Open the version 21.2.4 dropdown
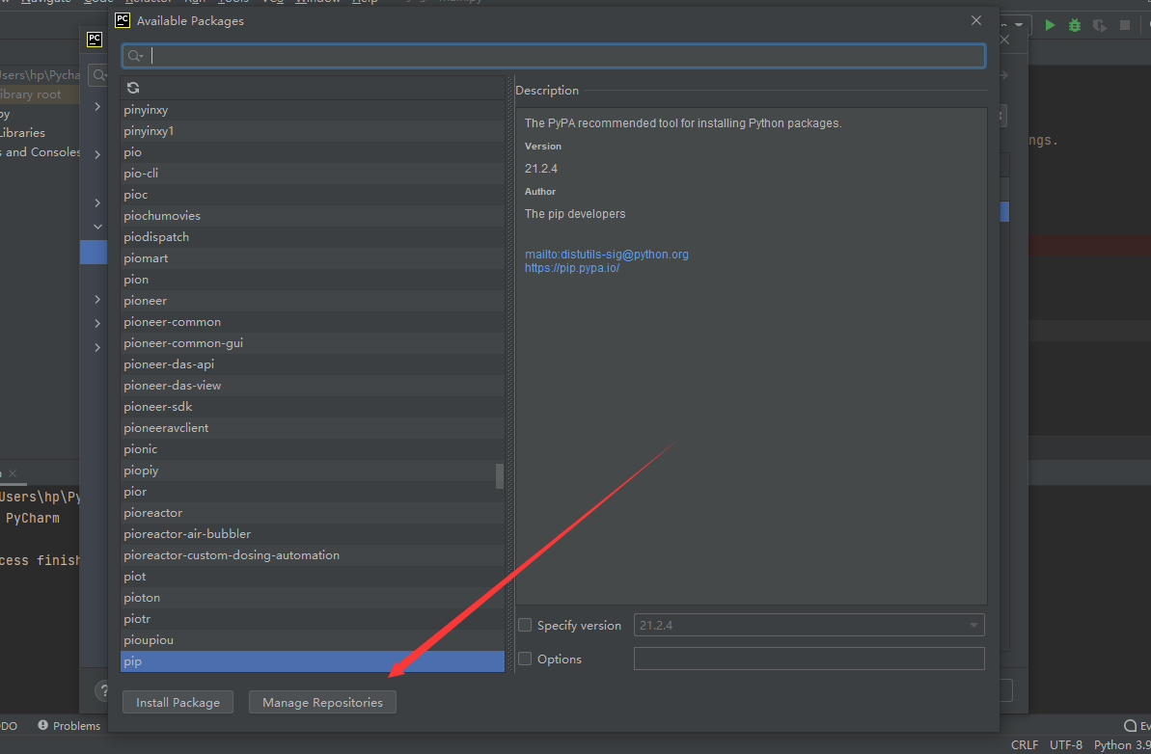The width and height of the screenshot is (1151, 754). pos(973,626)
